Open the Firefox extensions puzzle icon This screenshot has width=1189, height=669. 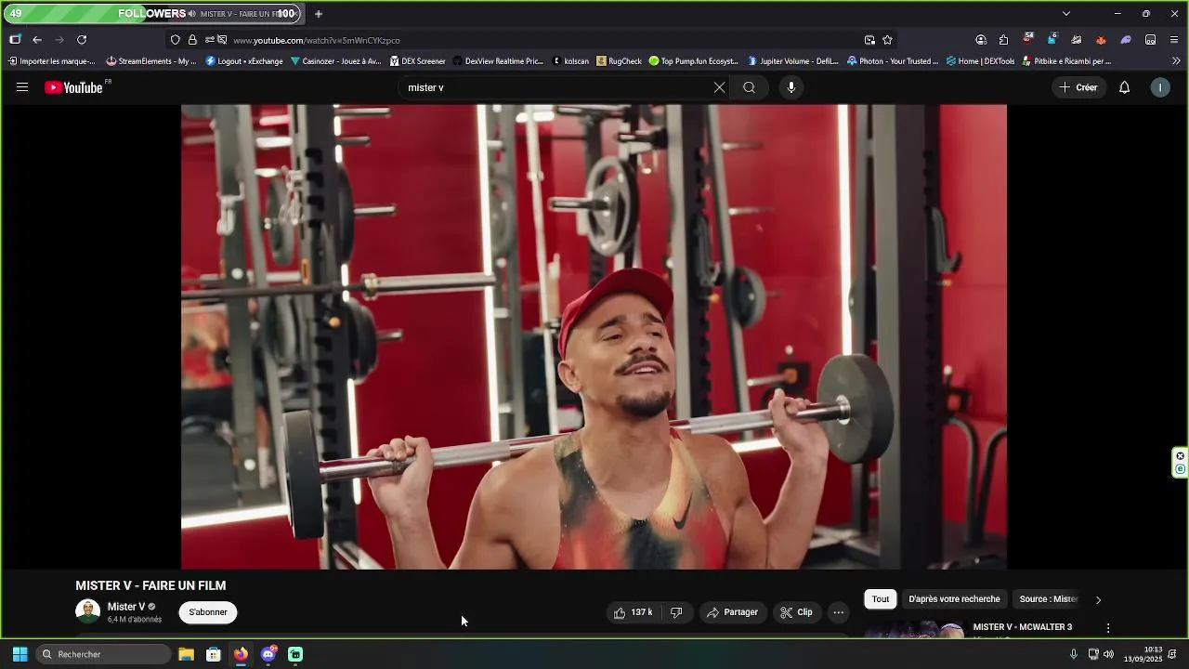(x=1003, y=40)
